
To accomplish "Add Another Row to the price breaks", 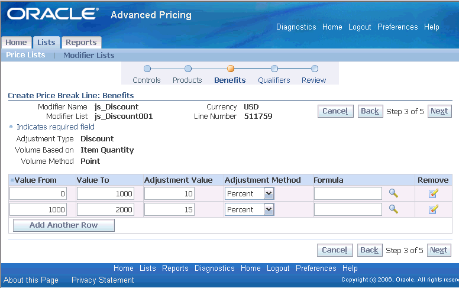I will coord(64,225).
